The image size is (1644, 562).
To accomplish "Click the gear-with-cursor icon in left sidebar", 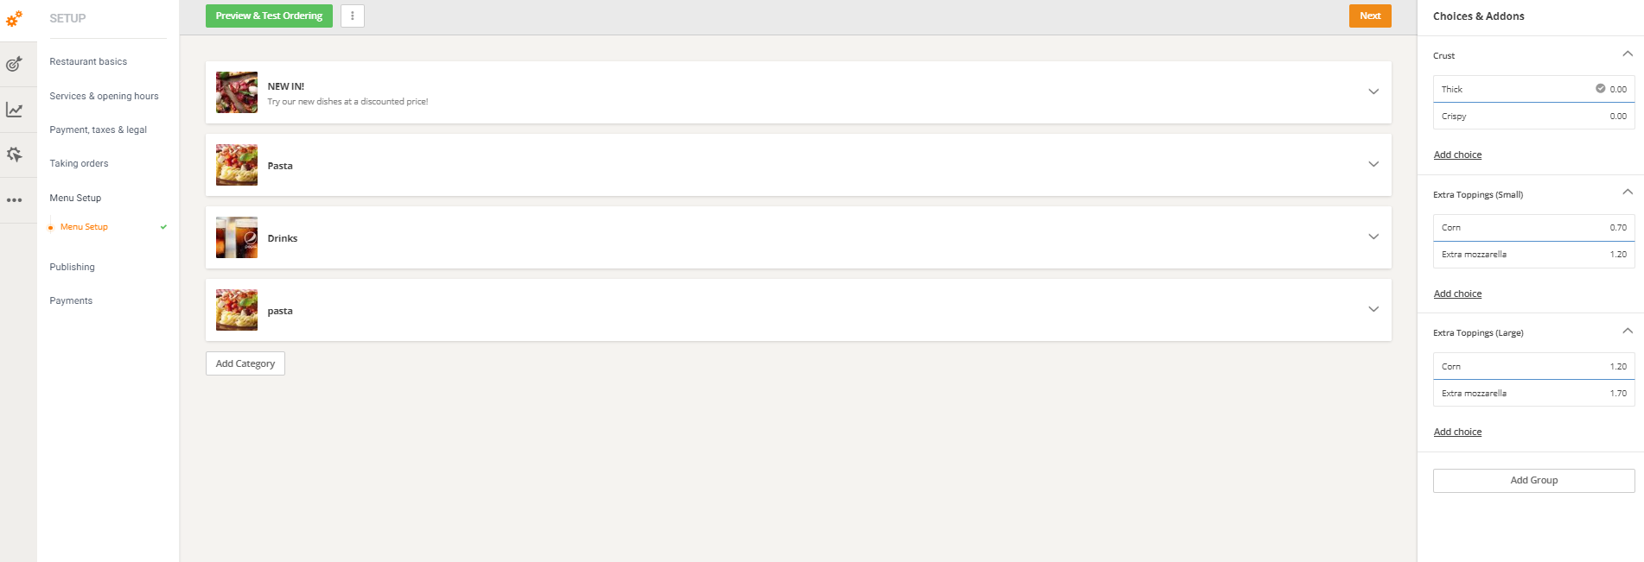I will 14,154.
